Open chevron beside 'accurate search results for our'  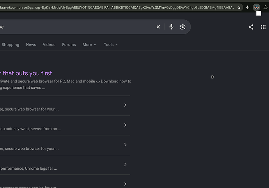click(x=126, y=184)
